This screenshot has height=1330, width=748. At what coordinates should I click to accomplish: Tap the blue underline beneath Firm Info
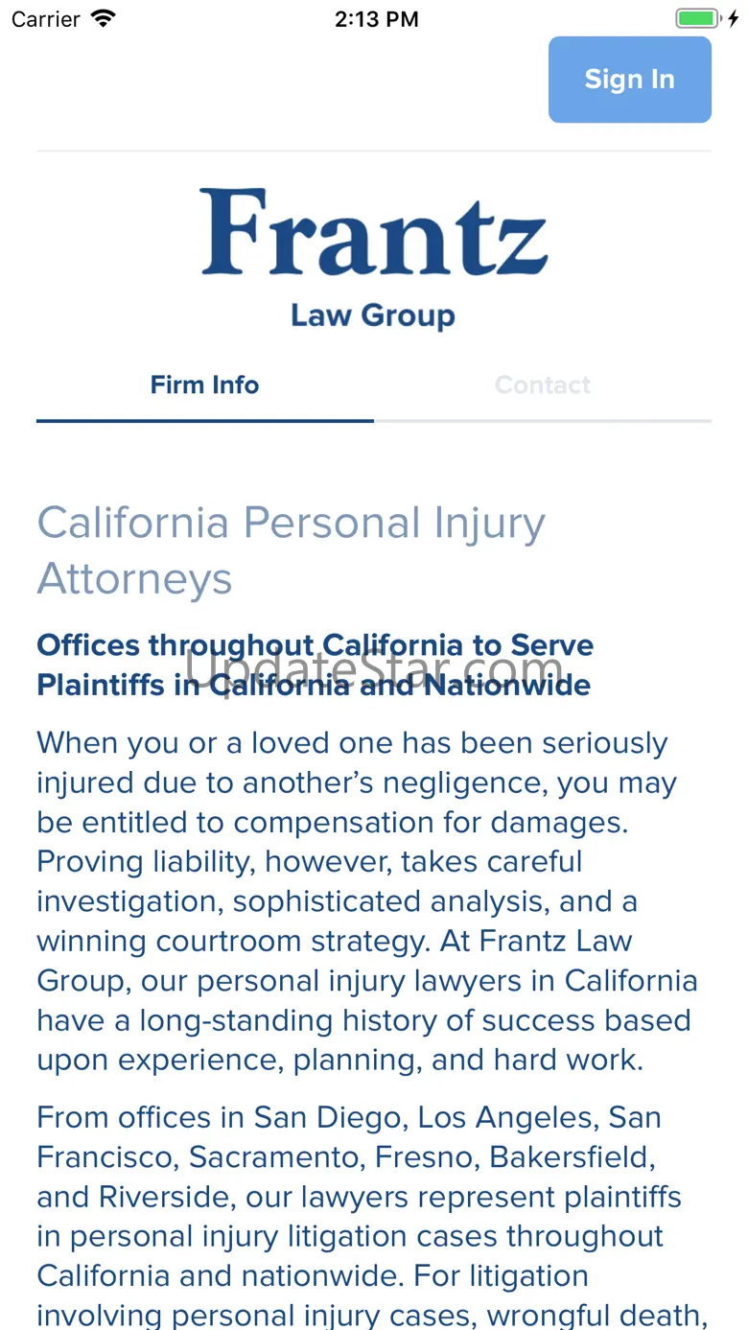(x=204, y=420)
